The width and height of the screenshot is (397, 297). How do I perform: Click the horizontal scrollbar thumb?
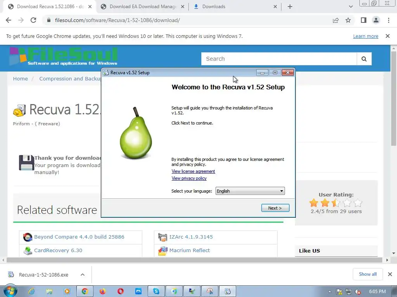(x=194, y=260)
